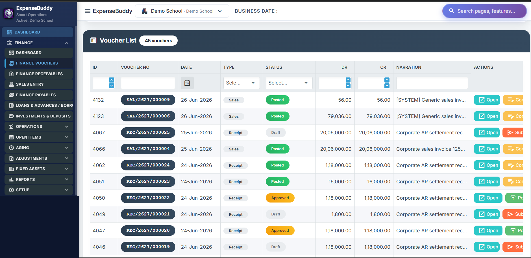Click the DR amount 79,036.00
Screen dimensions: 531x258
340,116
